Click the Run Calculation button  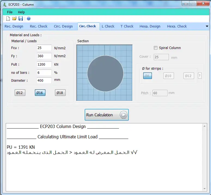(x=106, y=115)
